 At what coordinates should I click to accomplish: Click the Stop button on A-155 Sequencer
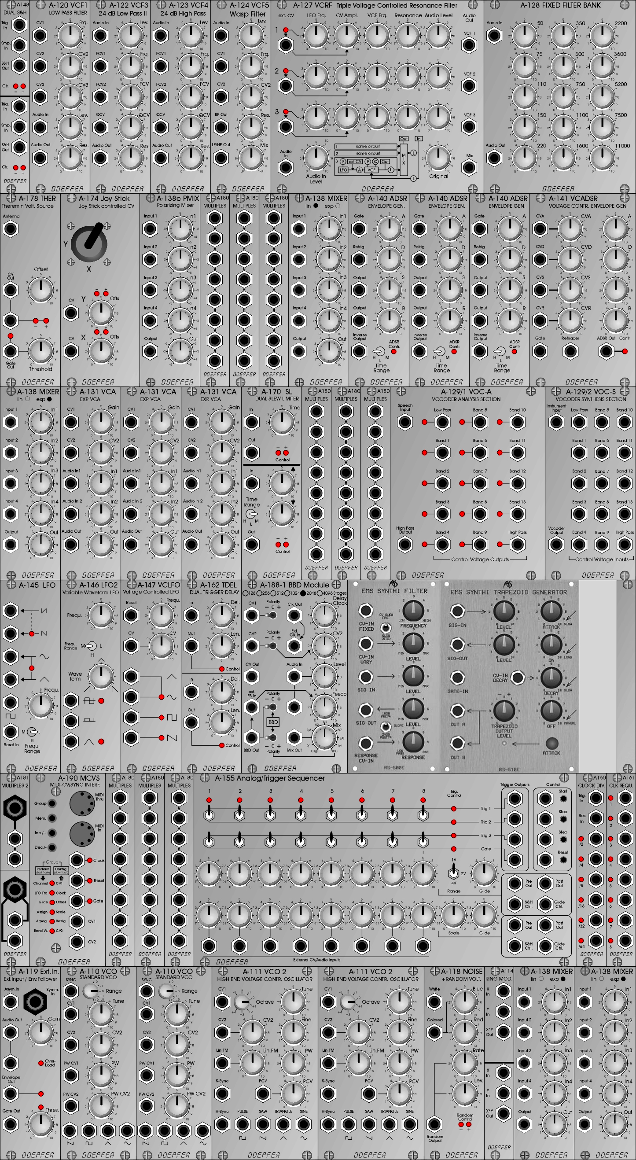563,819
